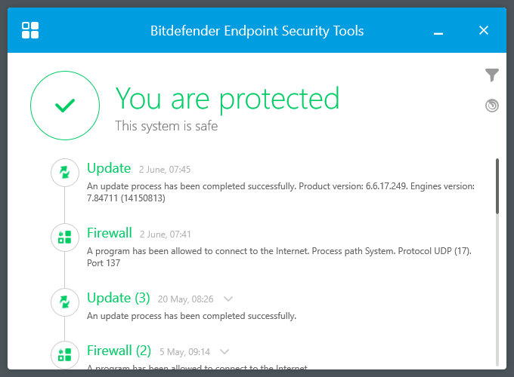Click the event timeline scrollbar thumb
The height and width of the screenshot is (377, 514).
point(497,185)
